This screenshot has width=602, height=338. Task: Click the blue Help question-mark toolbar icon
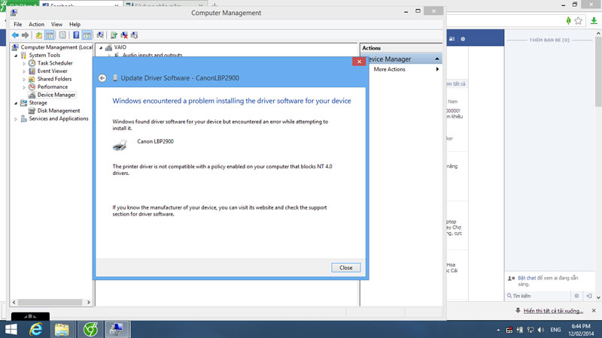point(76,35)
